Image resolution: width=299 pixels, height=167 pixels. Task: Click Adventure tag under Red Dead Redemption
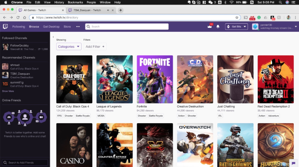pyautogui.click(x=274, y=116)
